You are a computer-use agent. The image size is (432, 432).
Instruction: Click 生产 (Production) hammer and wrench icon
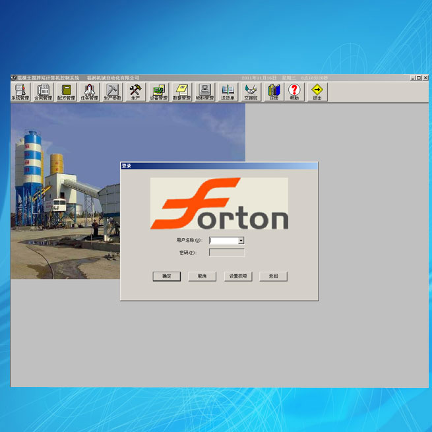pyautogui.click(x=136, y=92)
